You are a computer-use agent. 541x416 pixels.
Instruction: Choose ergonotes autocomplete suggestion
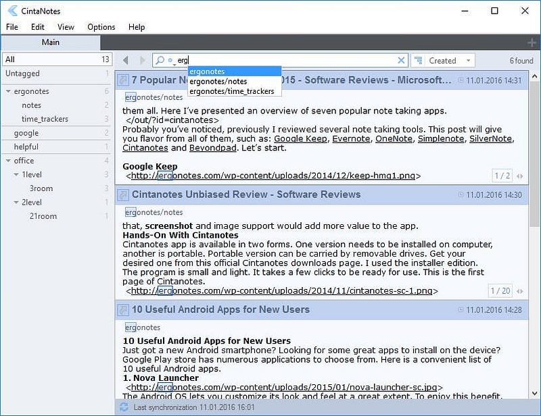[x=235, y=72]
